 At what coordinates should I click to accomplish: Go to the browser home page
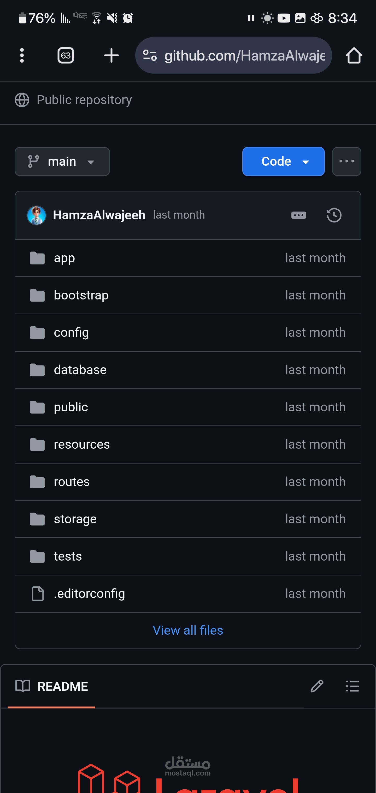tap(354, 55)
